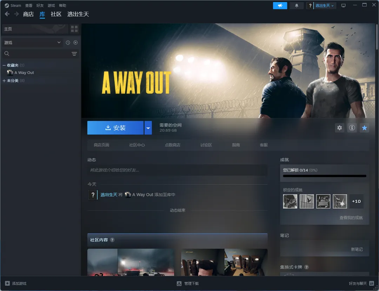Collapse the 收藏夹 category
The width and height of the screenshot is (379, 291).
4,65
